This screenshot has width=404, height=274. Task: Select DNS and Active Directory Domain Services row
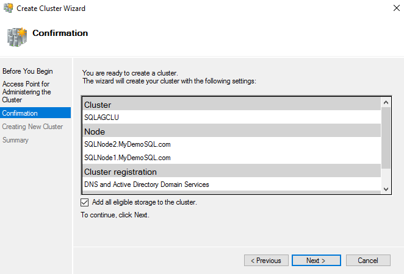click(x=146, y=184)
